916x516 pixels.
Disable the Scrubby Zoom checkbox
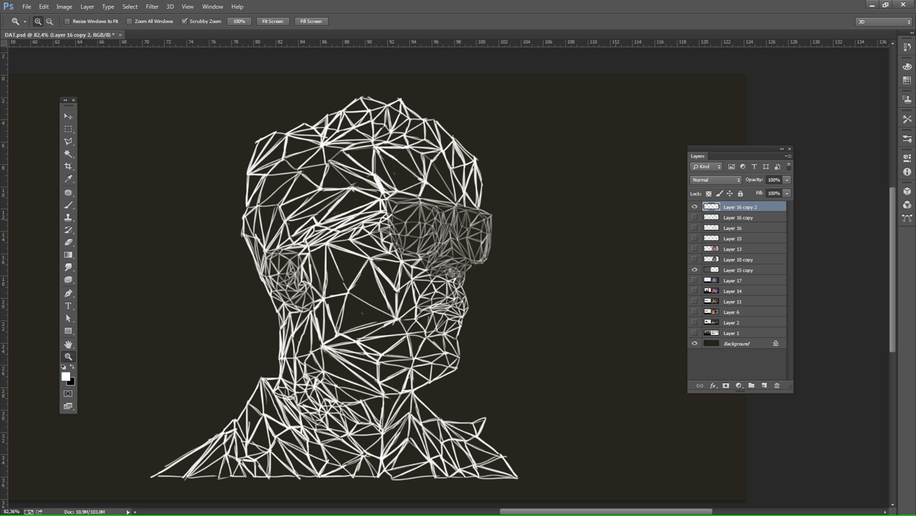[x=185, y=21]
